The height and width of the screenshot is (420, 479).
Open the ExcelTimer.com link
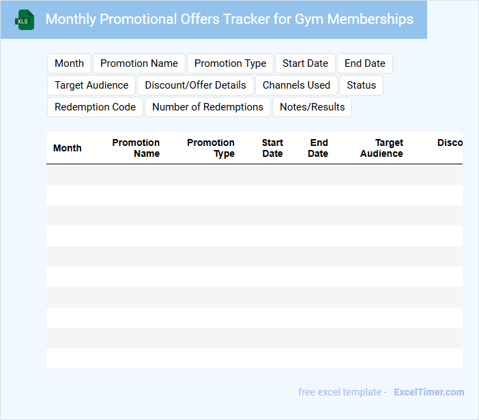coord(429,392)
